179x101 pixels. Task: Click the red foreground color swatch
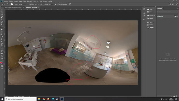[1, 62]
